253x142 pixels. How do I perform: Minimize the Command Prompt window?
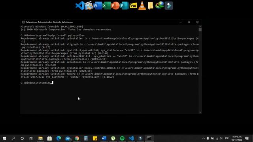pyautogui.click(x=181, y=22)
